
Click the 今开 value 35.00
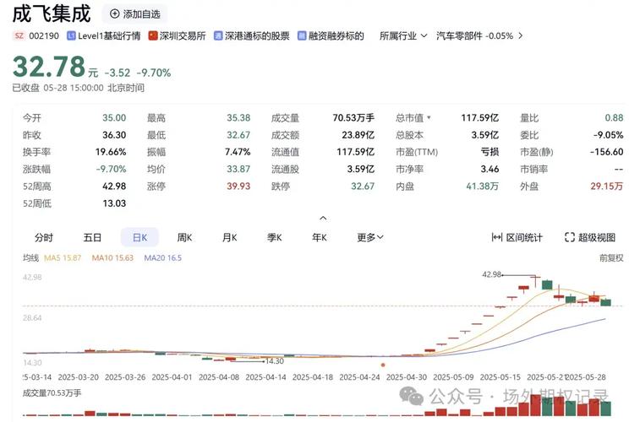[x=114, y=117]
